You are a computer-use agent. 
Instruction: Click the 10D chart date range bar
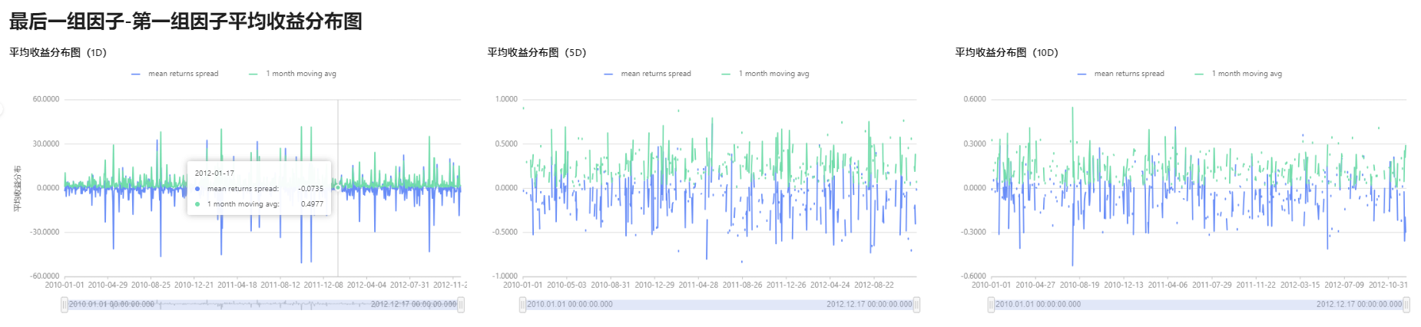point(1199,305)
